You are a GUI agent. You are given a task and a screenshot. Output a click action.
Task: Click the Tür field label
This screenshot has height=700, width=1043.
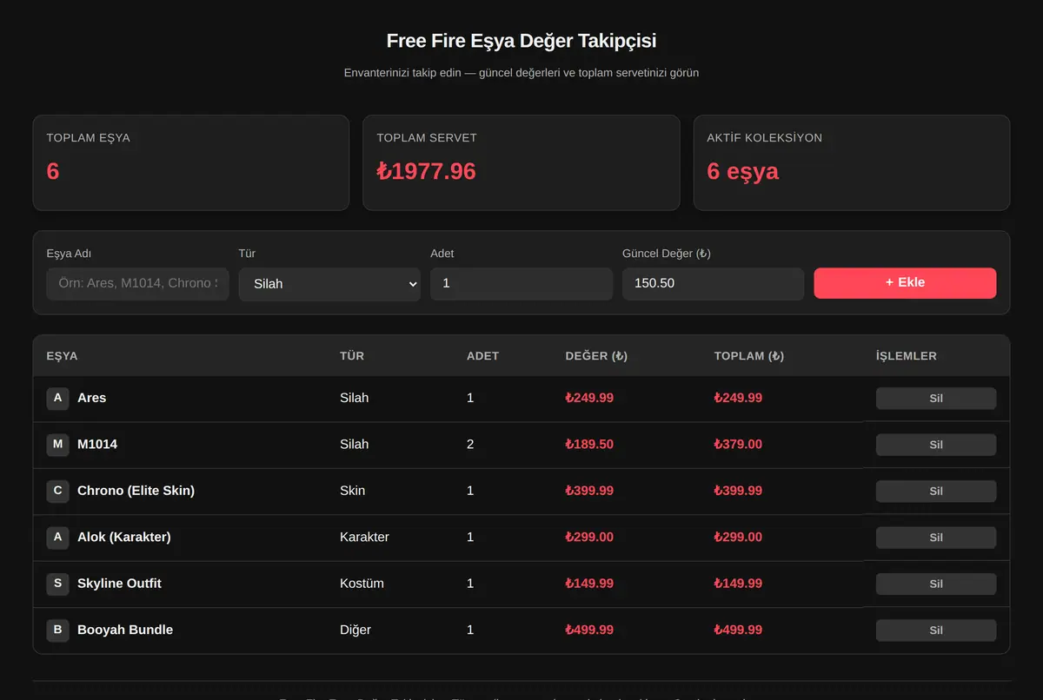pos(247,254)
